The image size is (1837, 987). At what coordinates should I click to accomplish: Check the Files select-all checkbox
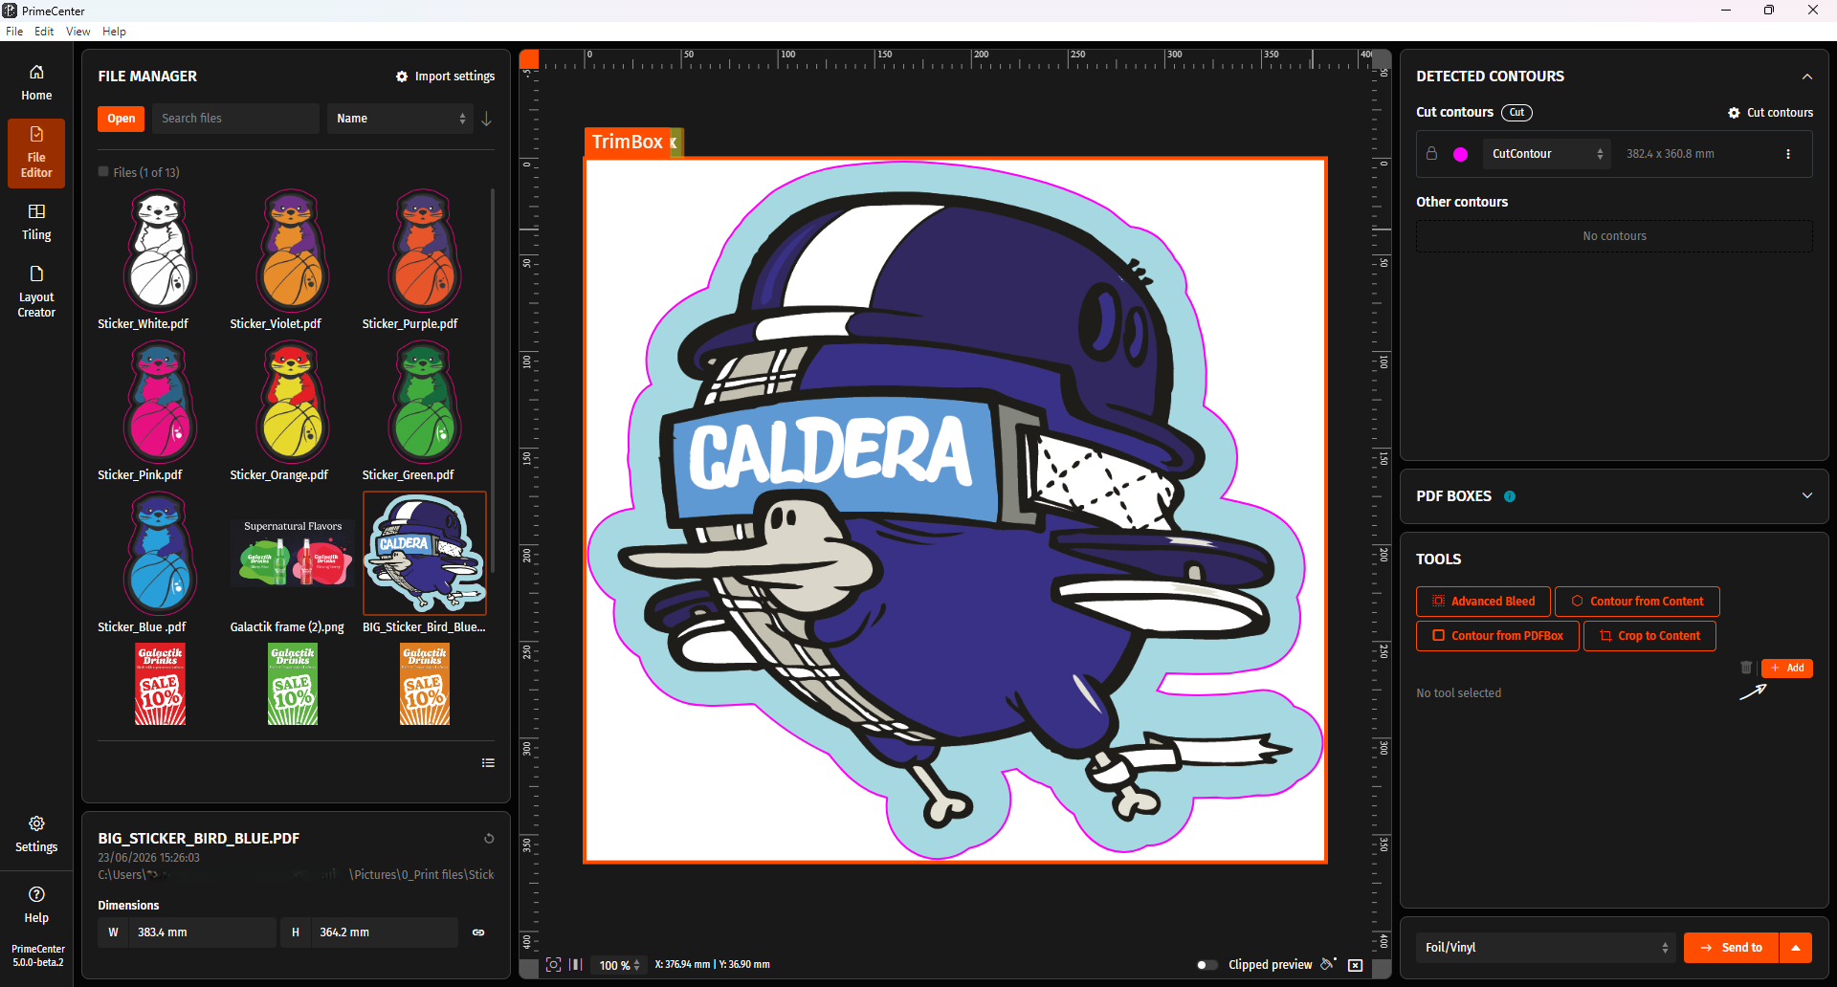[103, 172]
